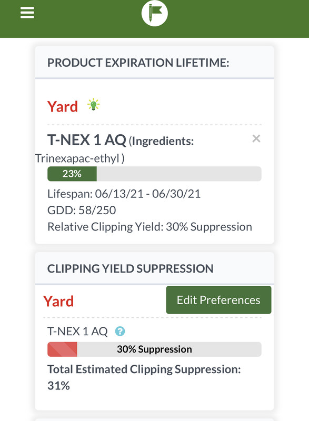309x421 pixels.
Task: Click the green lightbulb tip icon
Action: tap(93, 104)
